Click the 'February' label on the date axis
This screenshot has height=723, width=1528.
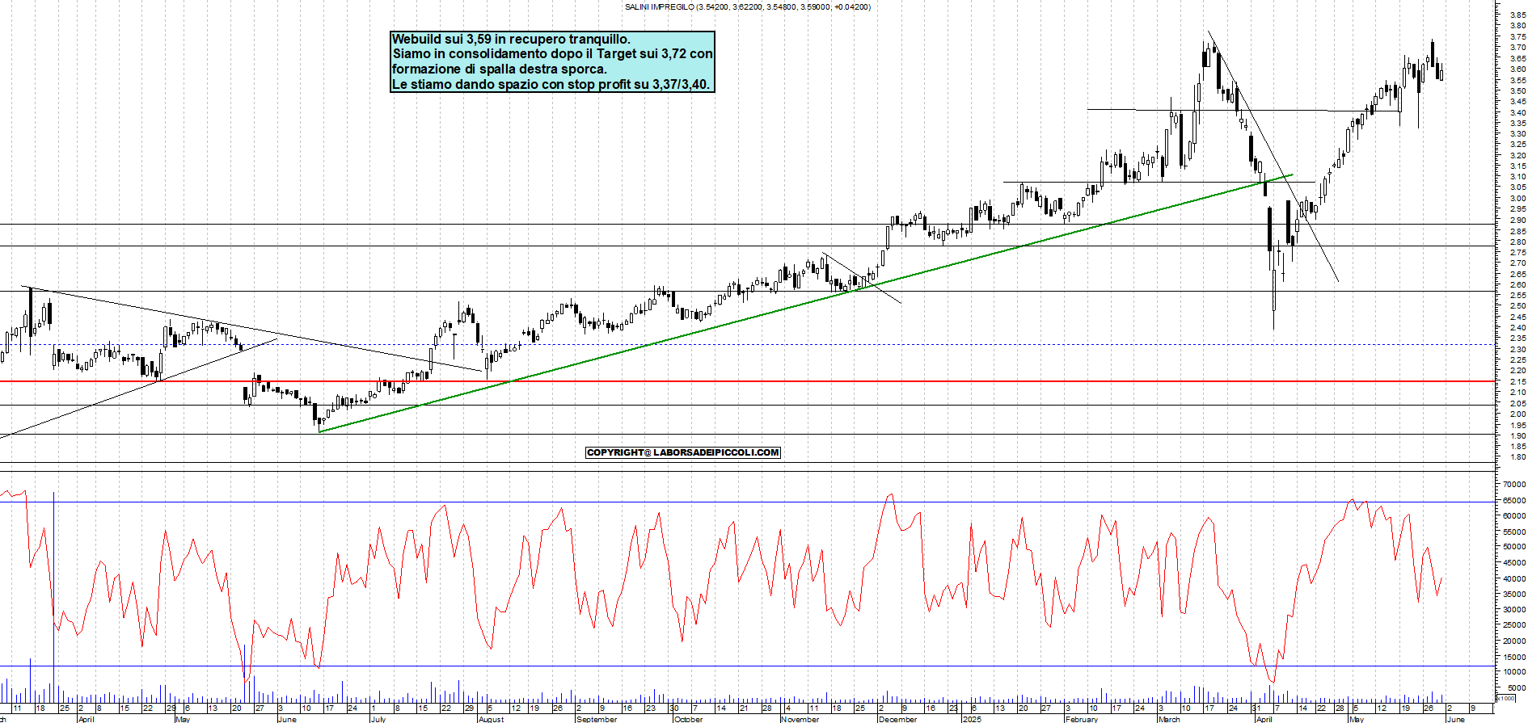coord(1082,719)
